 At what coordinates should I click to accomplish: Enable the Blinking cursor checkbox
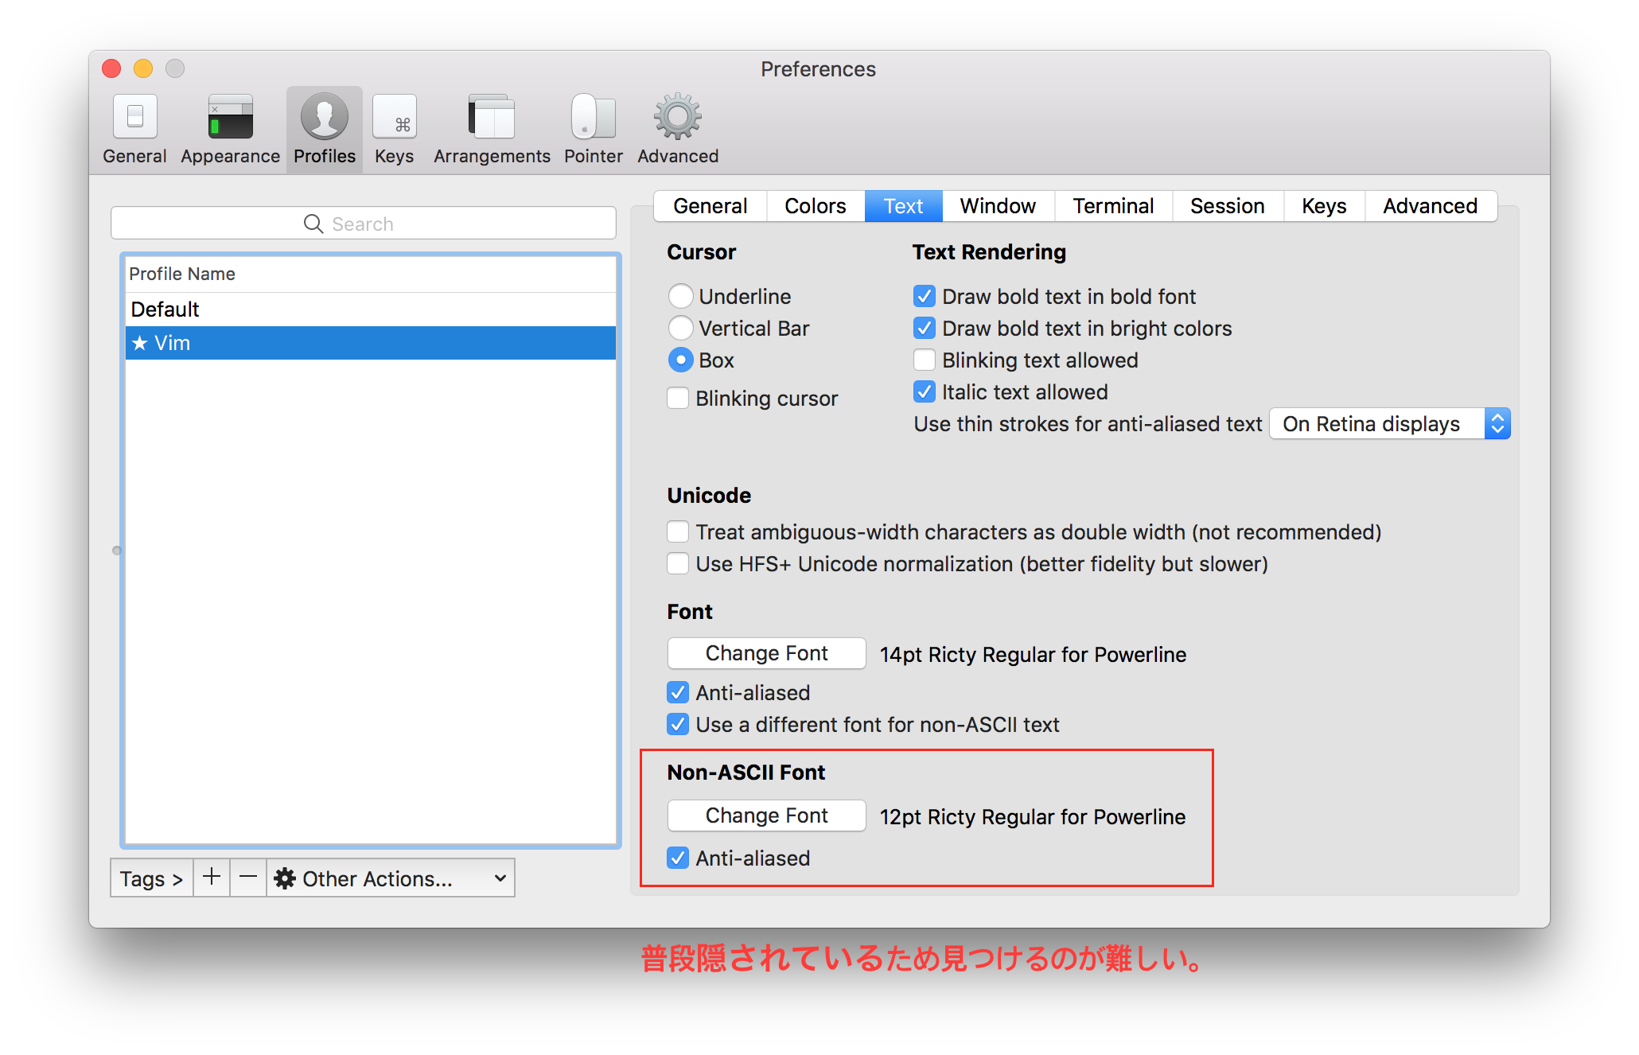(x=678, y=398)
